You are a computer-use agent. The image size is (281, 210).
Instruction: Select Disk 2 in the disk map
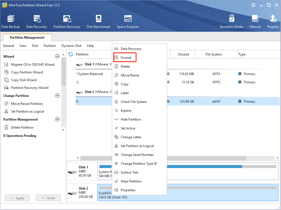[x=82, y=192]
